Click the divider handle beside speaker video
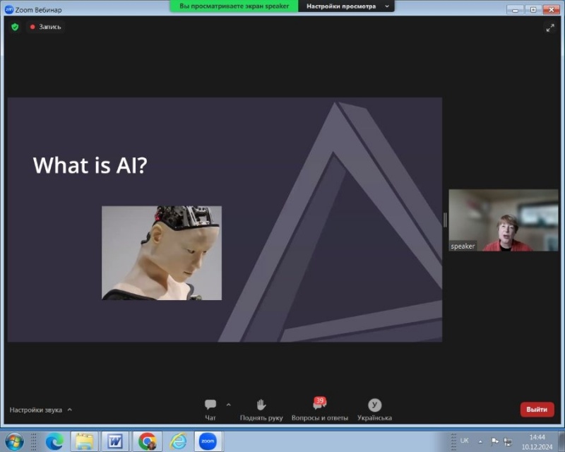Viewport: 565px width, 452px height. pos(445,220)
